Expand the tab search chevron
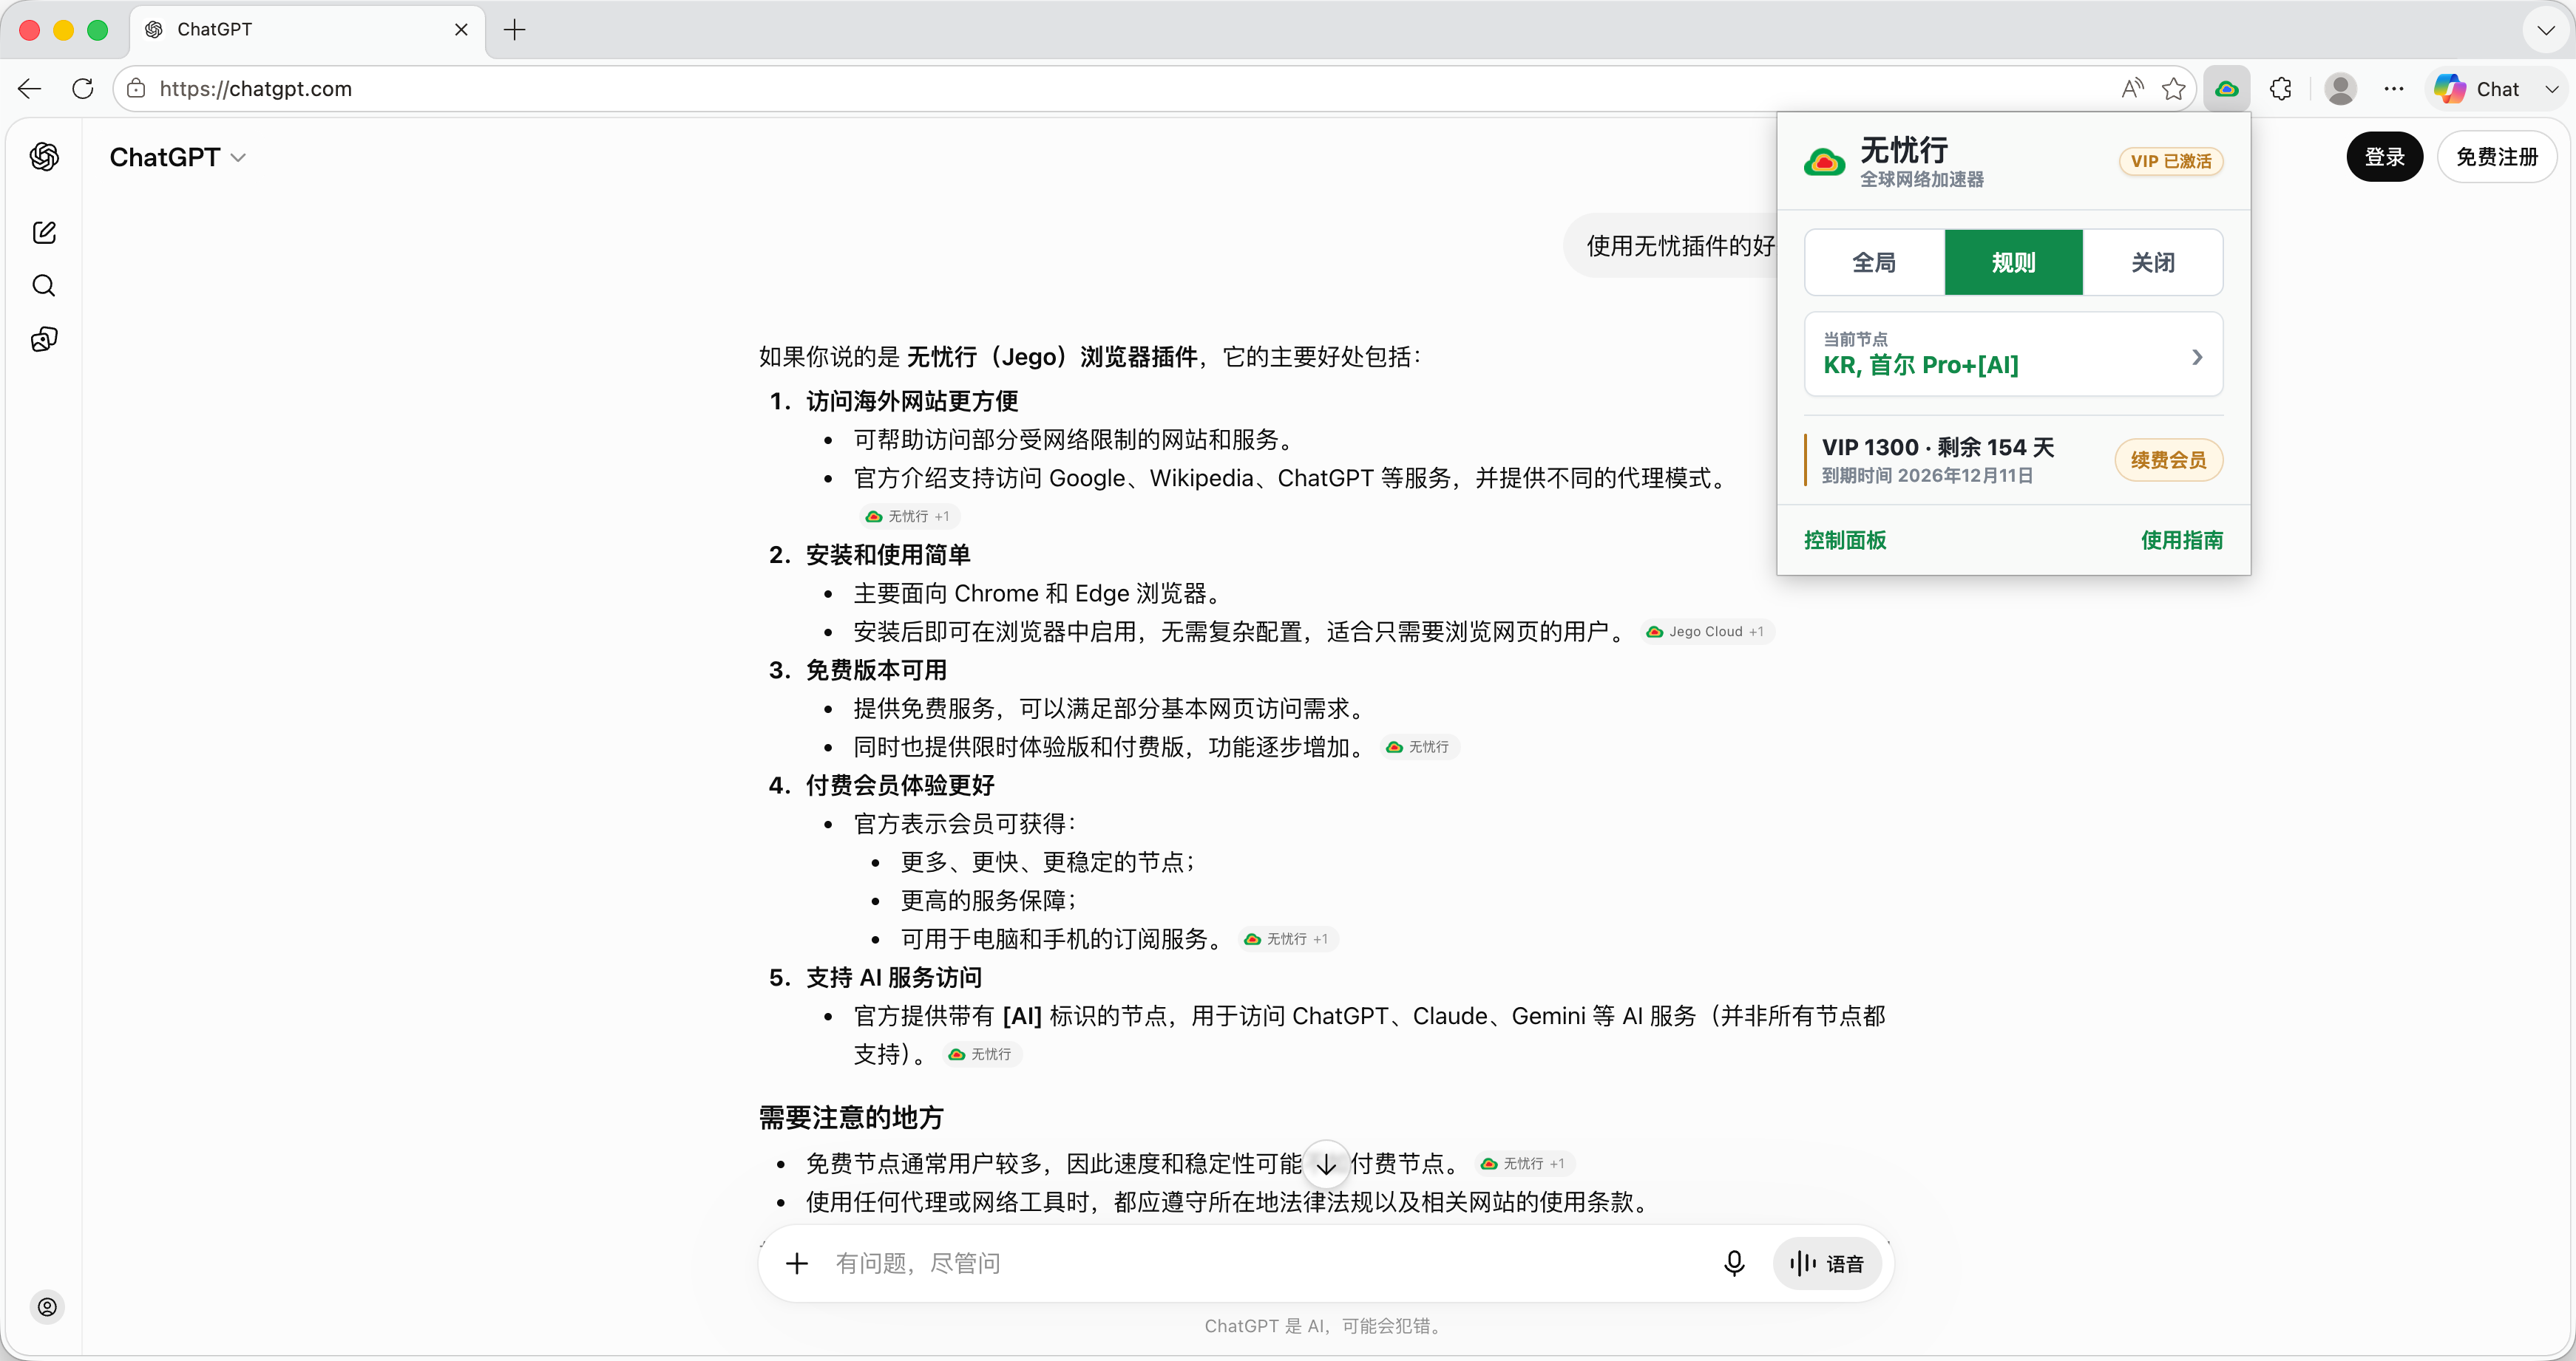 point(2546,30)
